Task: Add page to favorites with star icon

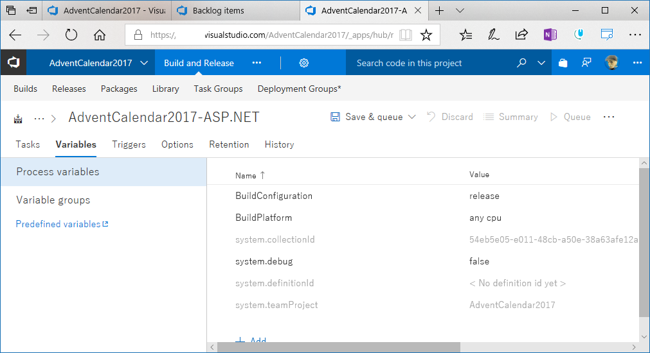Action: (426, 35)
